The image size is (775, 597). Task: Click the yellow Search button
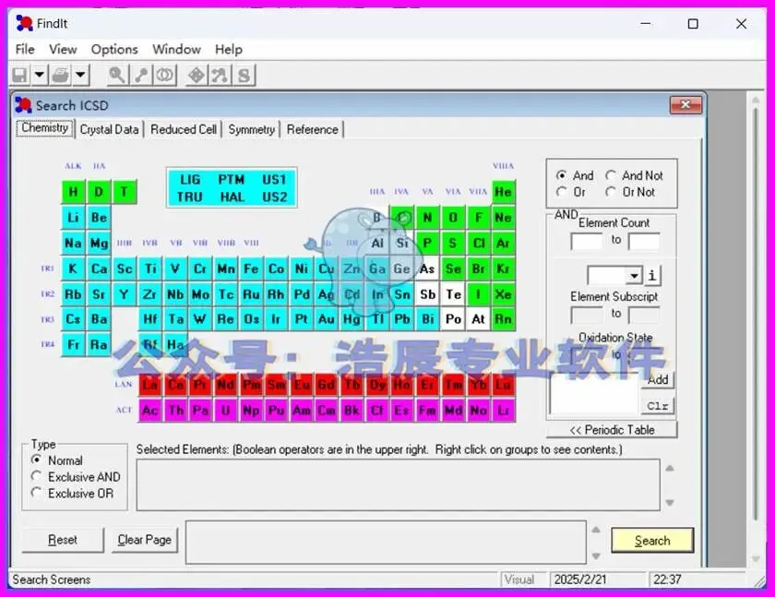(x=652, y=540)
